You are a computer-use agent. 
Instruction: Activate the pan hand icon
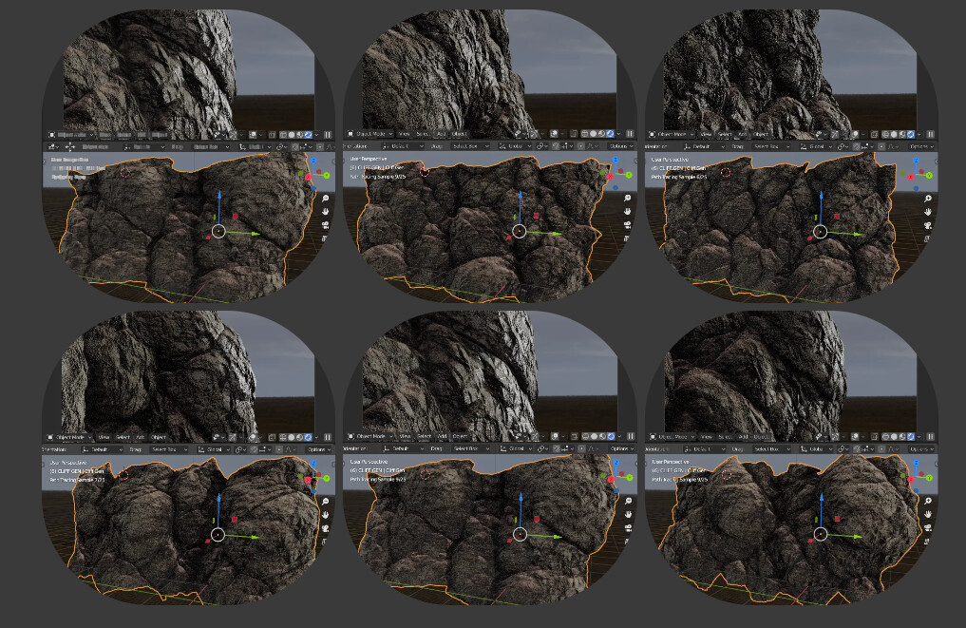point(627,211)
